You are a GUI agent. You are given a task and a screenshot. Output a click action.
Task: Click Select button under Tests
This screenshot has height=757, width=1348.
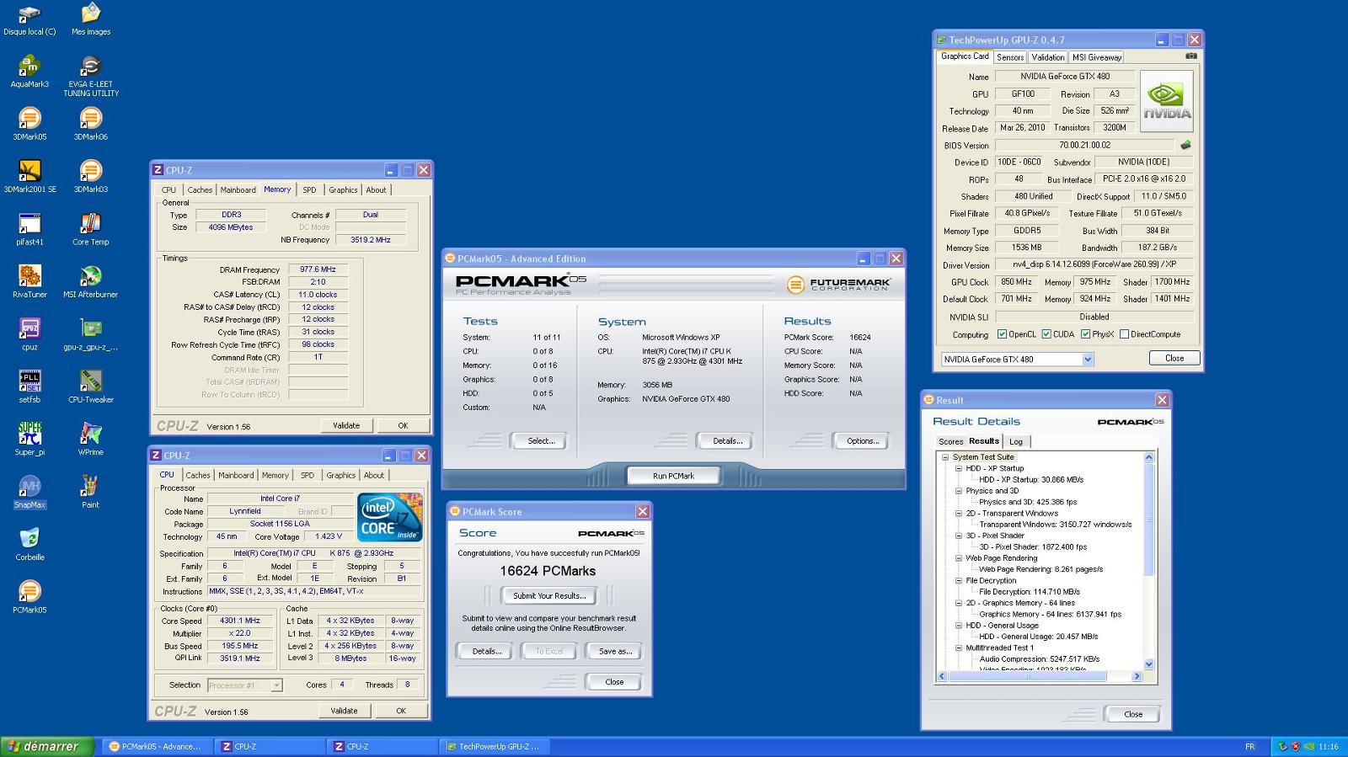click(541, 440)
